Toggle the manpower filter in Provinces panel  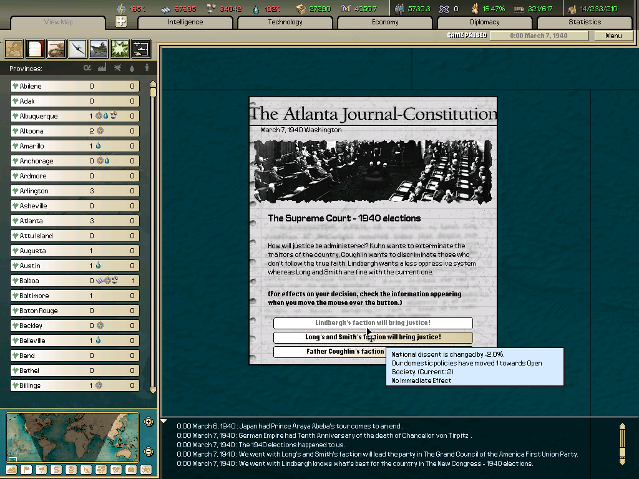click(x=147, y=68)
